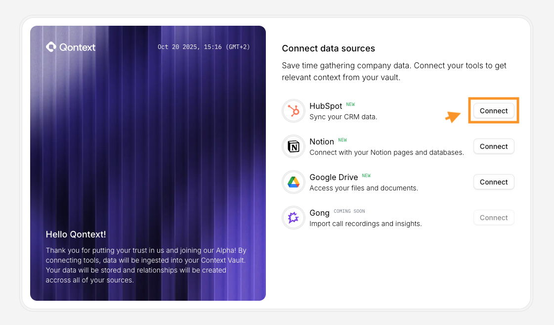The width and height of the screenshot is (554, 325).
Task: Click Connect next to HubSpot
Action: tap(493, 111)
